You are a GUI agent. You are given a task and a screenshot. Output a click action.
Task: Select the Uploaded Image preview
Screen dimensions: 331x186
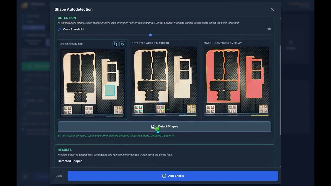tap(93, 83)
